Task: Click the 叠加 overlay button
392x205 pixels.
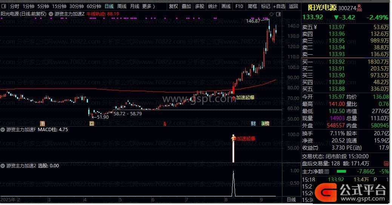Action: (x=186, y=6)
